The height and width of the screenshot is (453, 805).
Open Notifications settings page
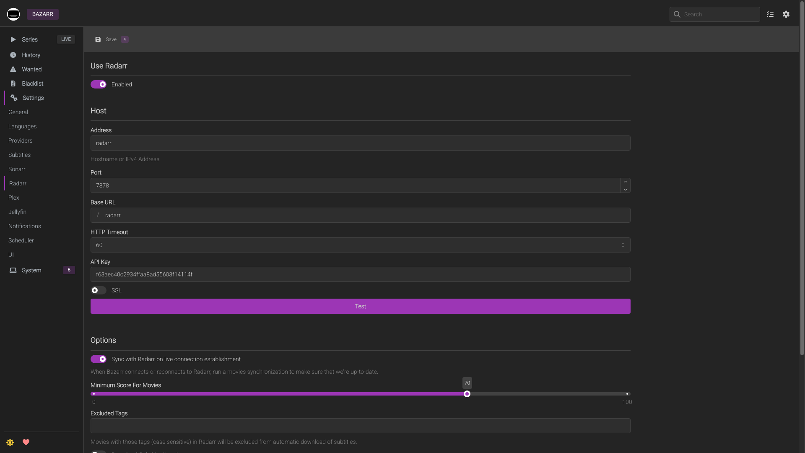[25, 226]
